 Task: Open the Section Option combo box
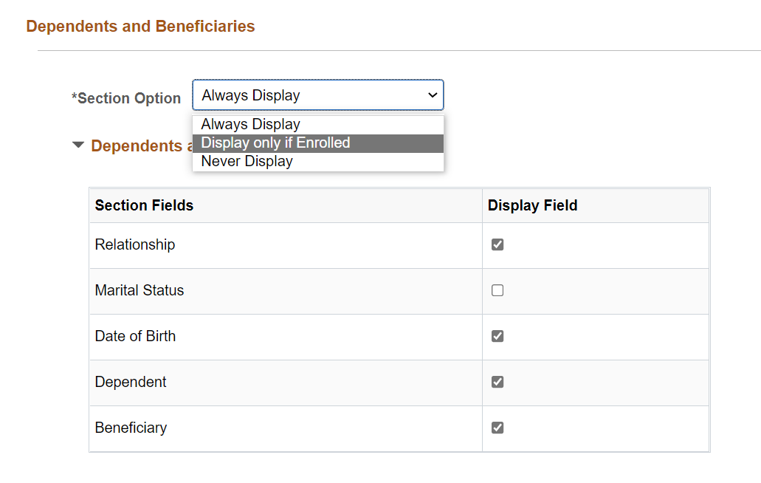317,95
